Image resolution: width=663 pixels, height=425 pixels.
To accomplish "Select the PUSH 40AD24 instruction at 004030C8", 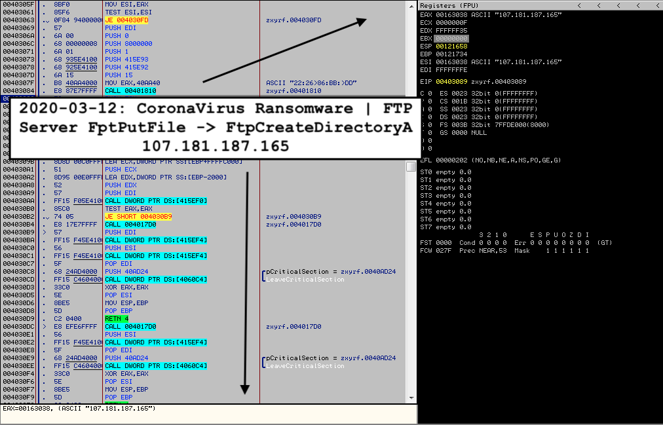I will coord(126,272).
